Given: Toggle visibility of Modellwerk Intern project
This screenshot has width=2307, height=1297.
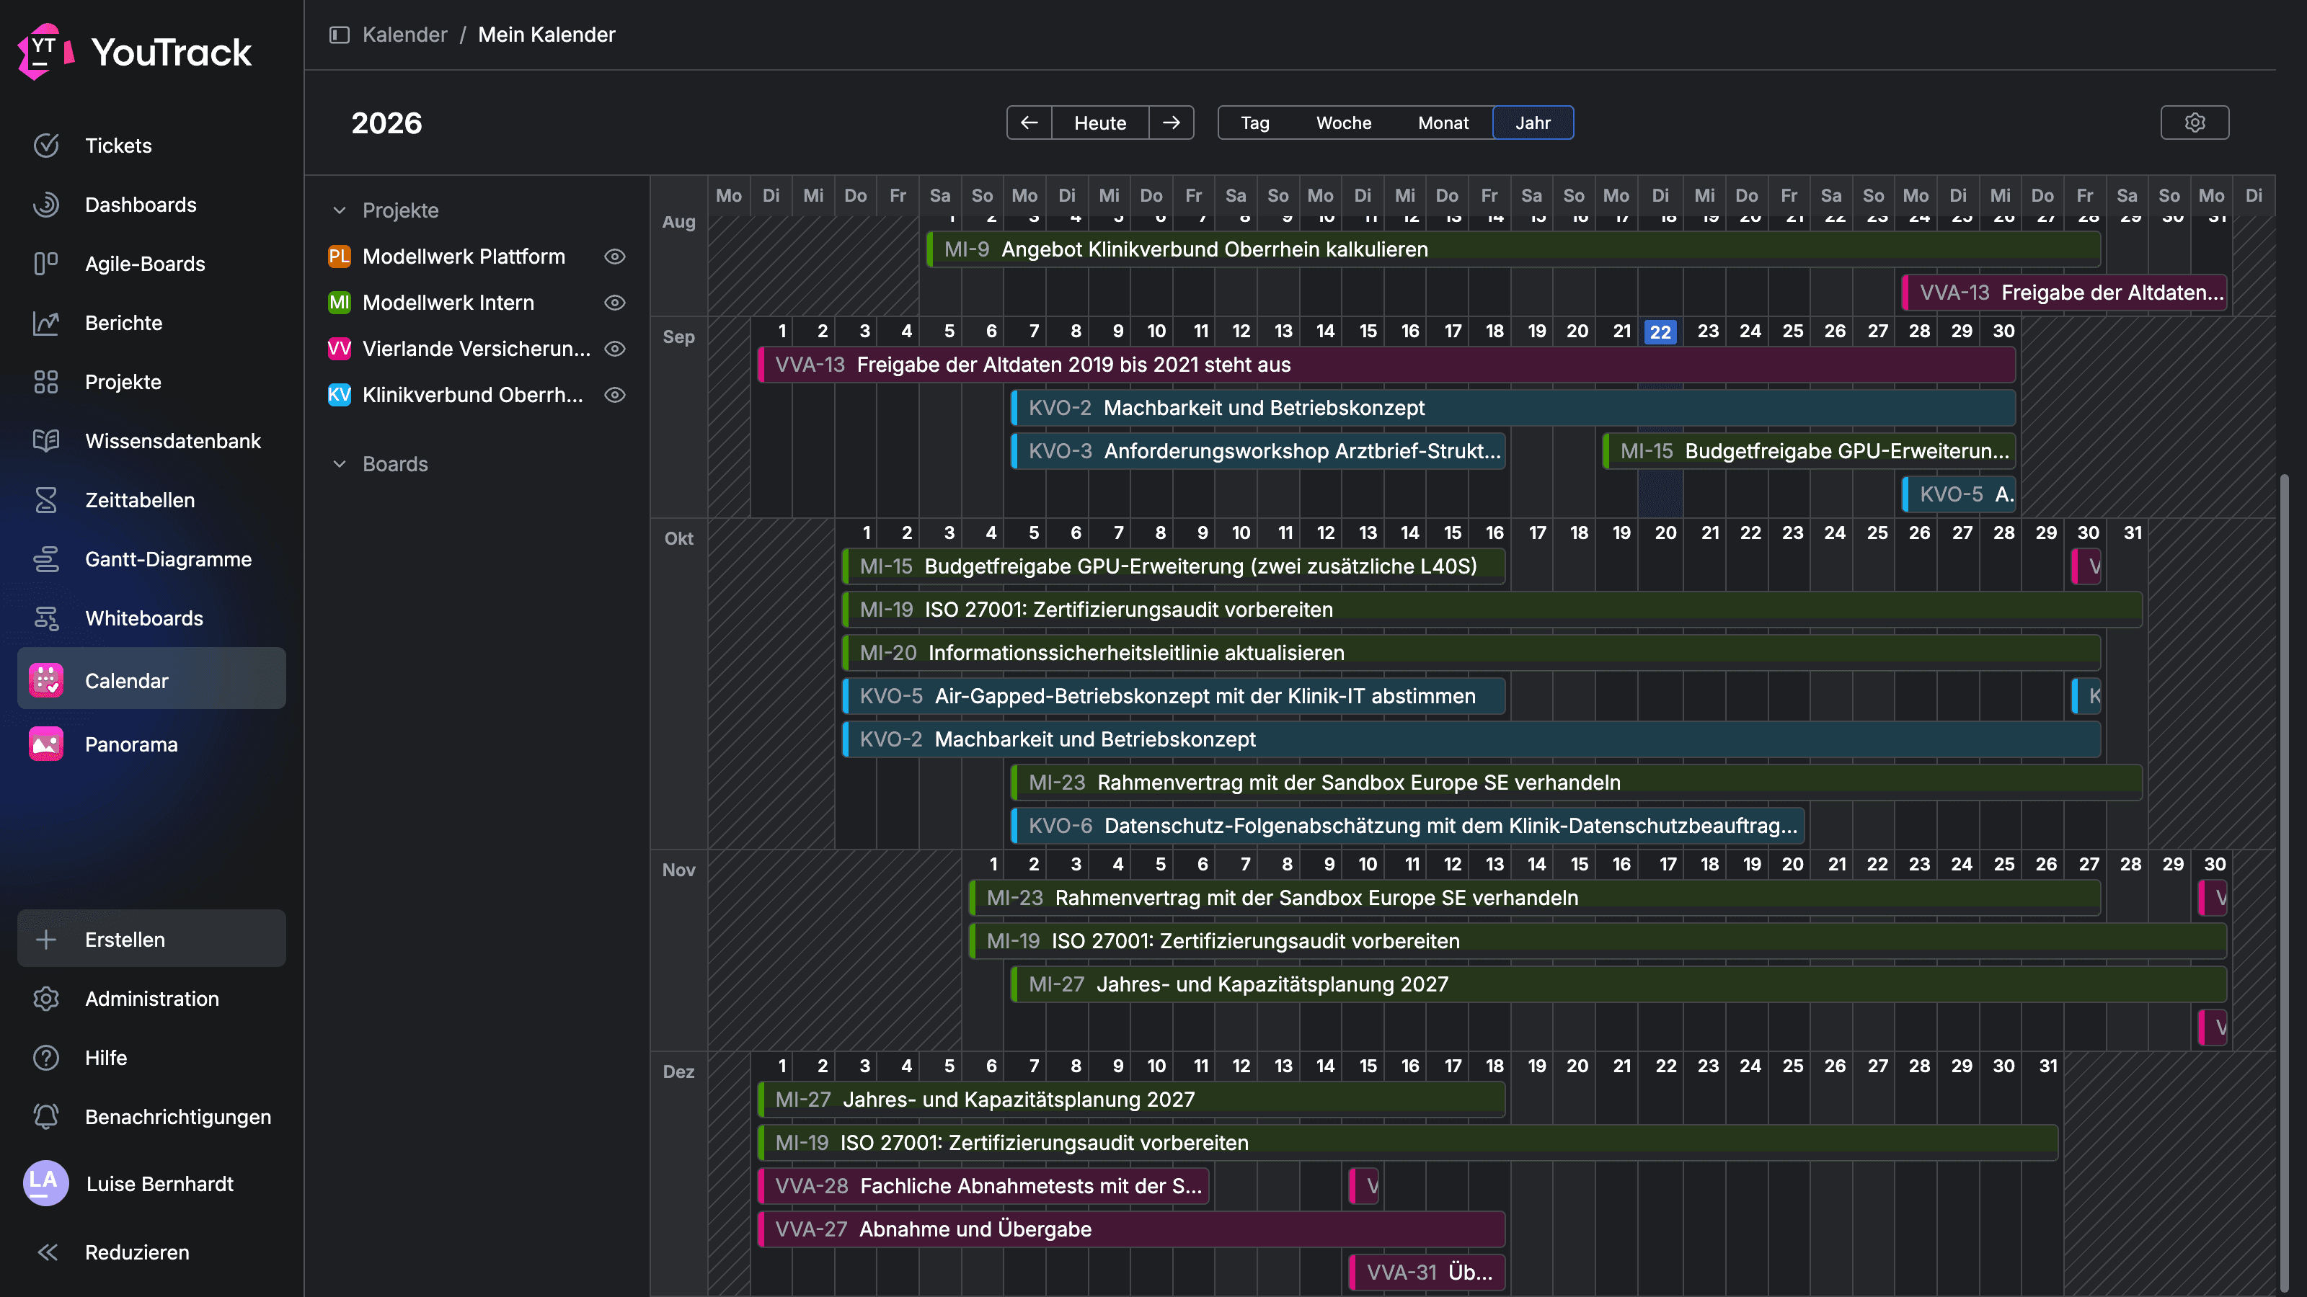Looking at the screenshot, I should [614, 303].
